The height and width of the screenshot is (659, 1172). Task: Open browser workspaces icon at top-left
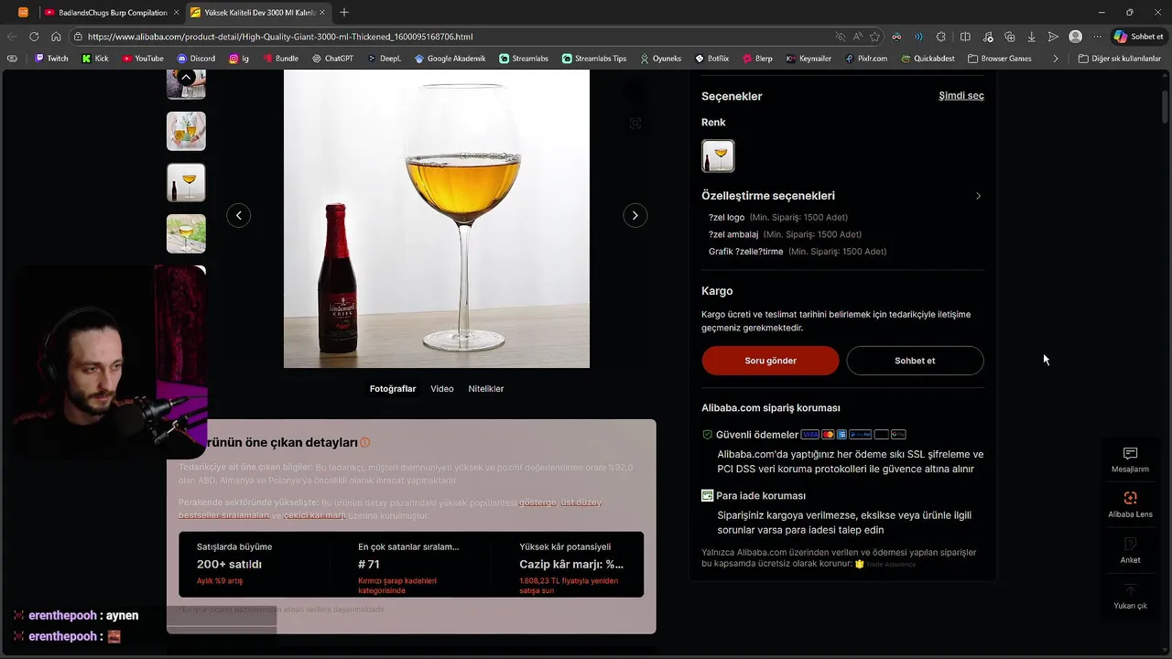[x=23, y=13]
